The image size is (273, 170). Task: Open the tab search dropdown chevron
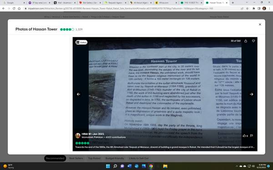tap(247, 3)
